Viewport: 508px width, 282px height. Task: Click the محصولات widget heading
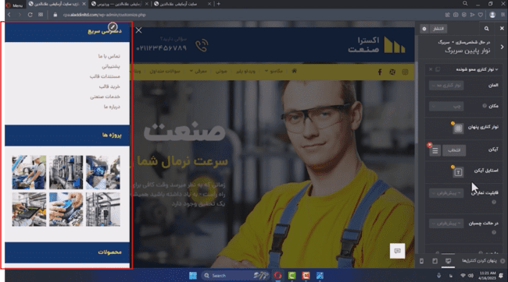110,252
